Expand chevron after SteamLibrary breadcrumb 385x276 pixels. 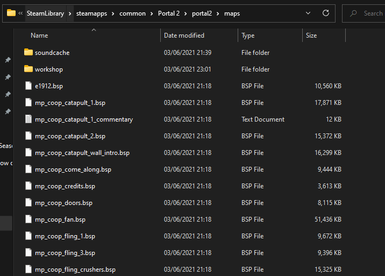point(70,13)
